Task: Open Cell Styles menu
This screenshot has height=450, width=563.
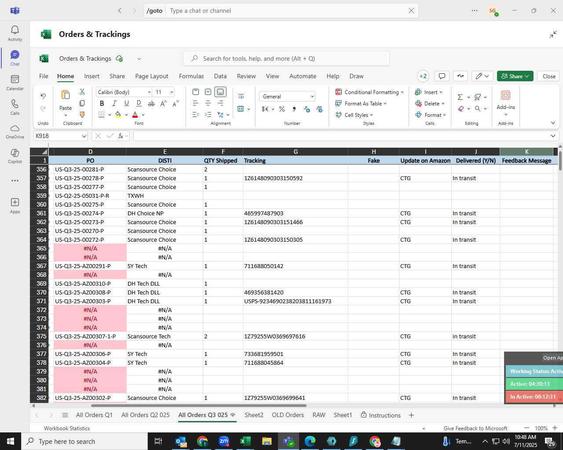Action: pyautogui.click(x=355, y=115)
